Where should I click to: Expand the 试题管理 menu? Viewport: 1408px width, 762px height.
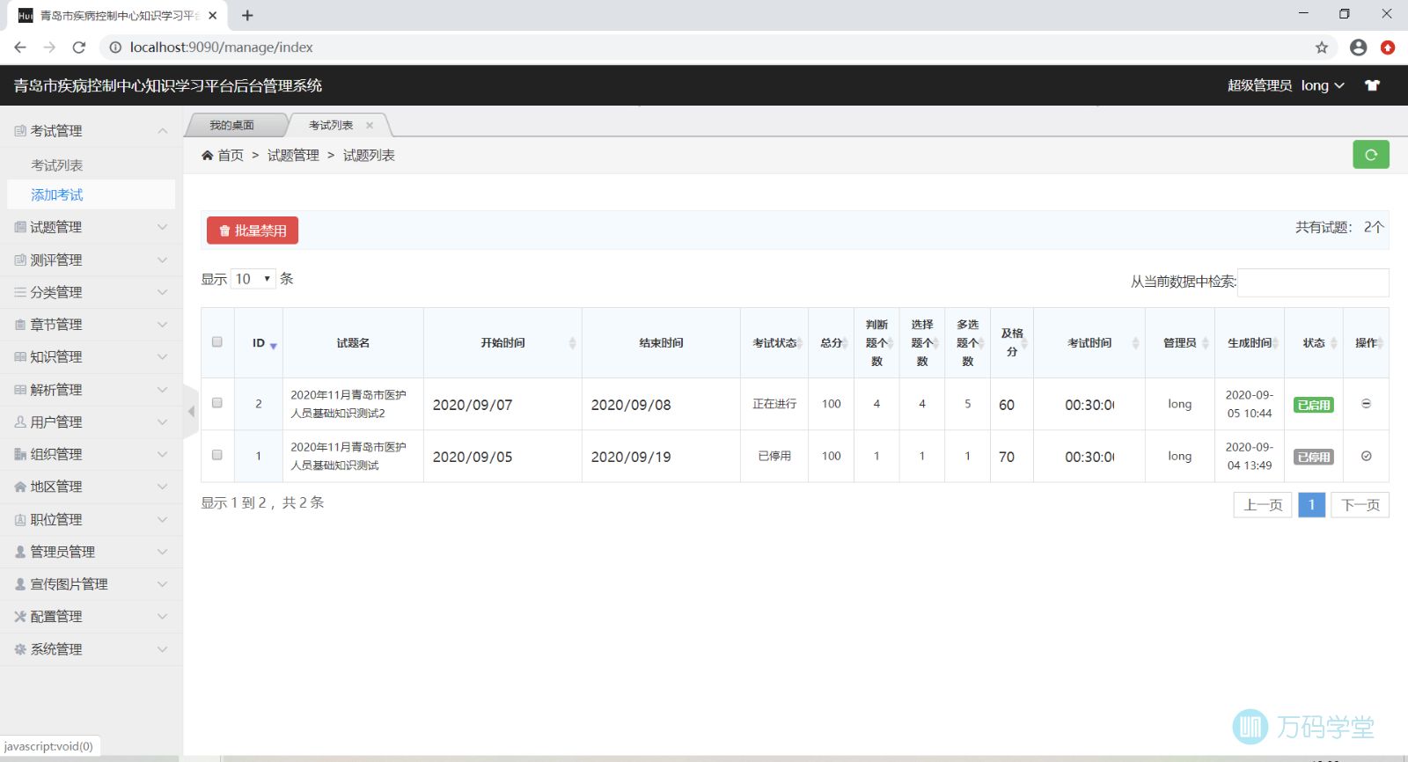click(x=92, y=227)
